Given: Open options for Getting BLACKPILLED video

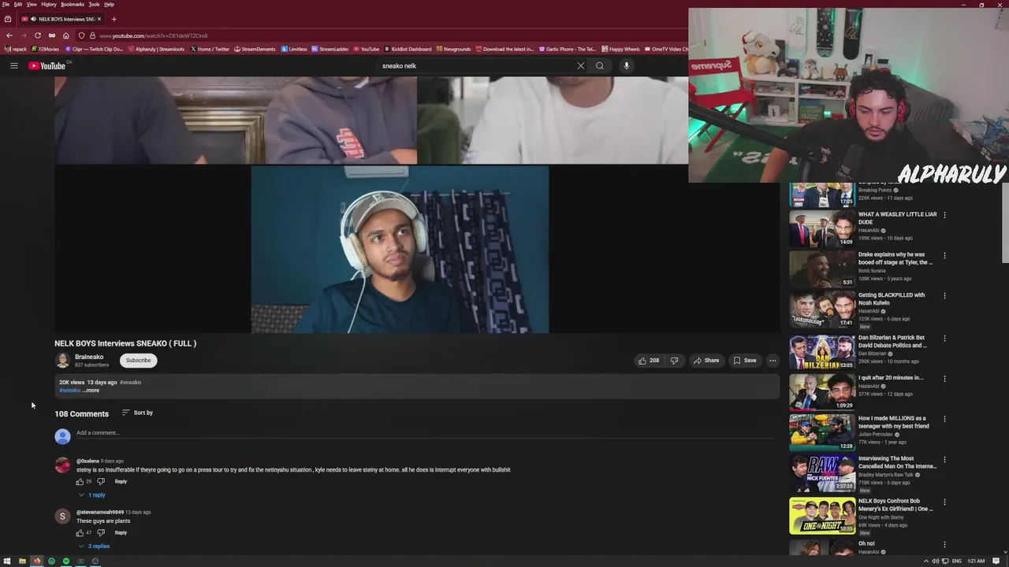Looking at the screenshot, I should (x=944, y=296).
